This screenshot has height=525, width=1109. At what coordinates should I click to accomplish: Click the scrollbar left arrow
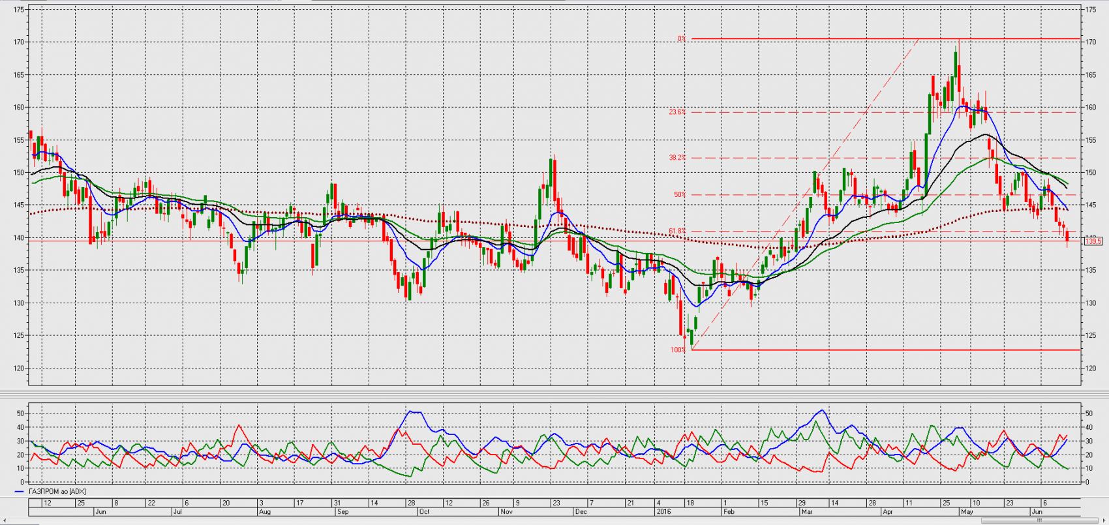click(x=4, y=520)
